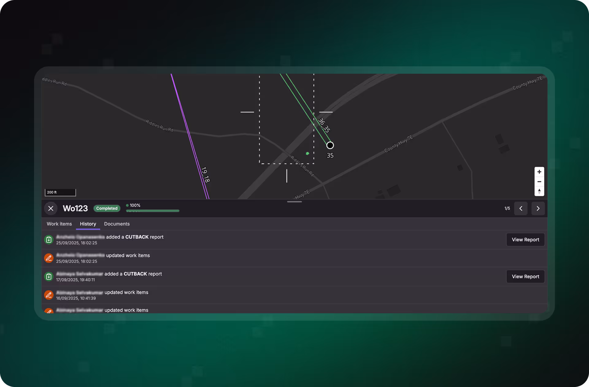This screenshot has height=387, width=589.
Task: Zoom out on the map
Action: (x=539, y=182)
